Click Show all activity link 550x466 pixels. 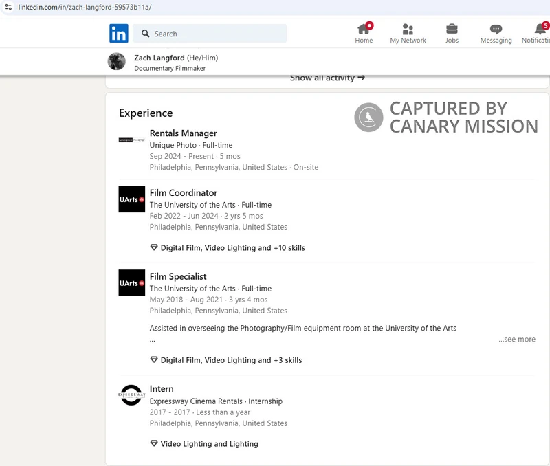point(327,78)
